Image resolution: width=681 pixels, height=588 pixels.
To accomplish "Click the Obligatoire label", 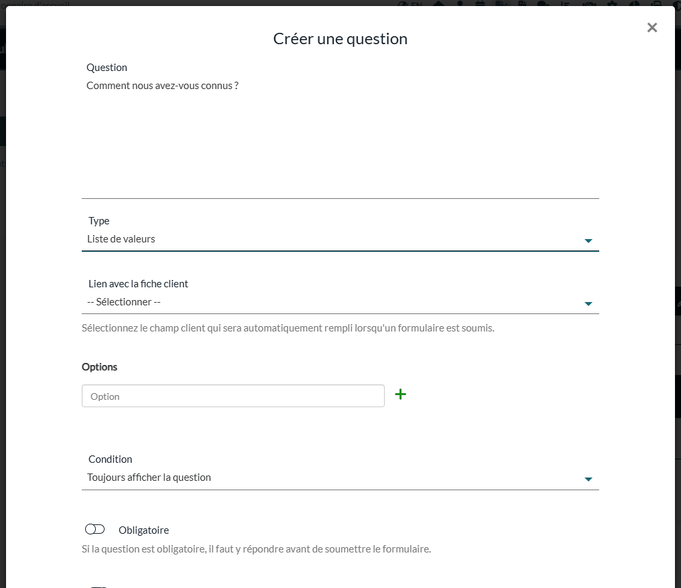I will tap(143, 530).
